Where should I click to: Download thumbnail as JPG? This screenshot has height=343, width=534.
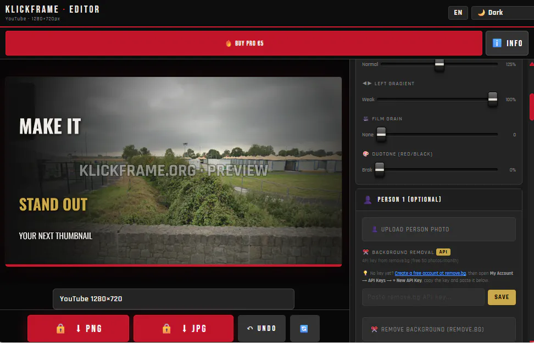click(183, 328)
